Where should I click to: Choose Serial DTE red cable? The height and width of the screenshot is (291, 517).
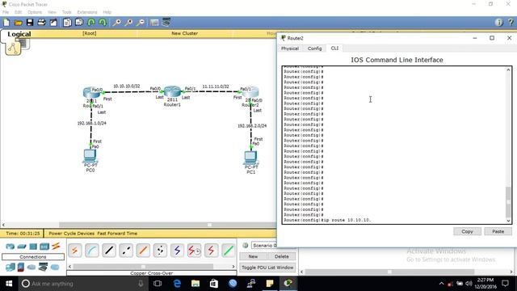[x=212, y=251]
